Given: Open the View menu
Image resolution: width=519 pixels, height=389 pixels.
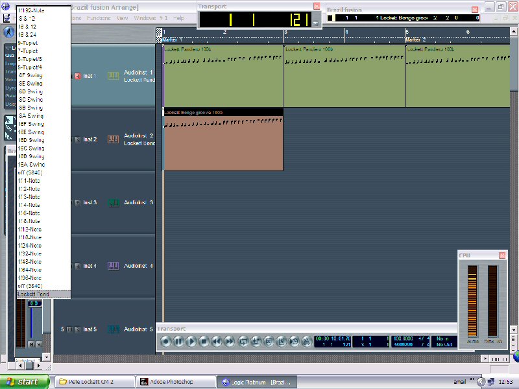Looking at the screenshot, I should point(122,18).
